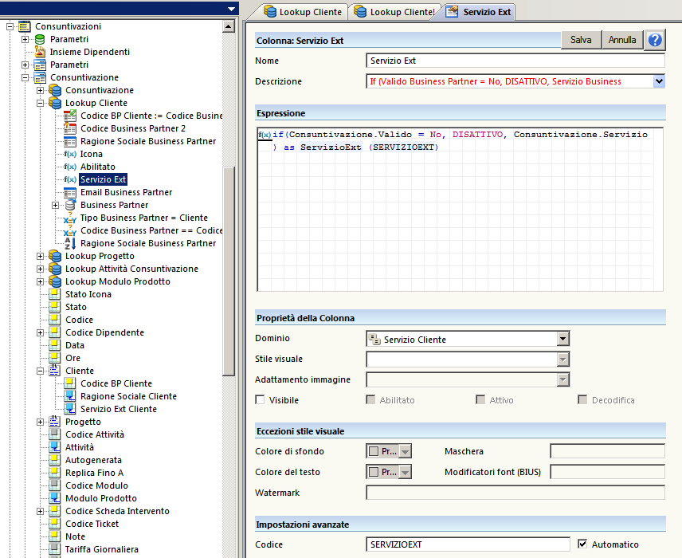Click the Icona function f(x) icon
Image resolution: width=682 pixels, height=558 pixels.
point(70,154)
